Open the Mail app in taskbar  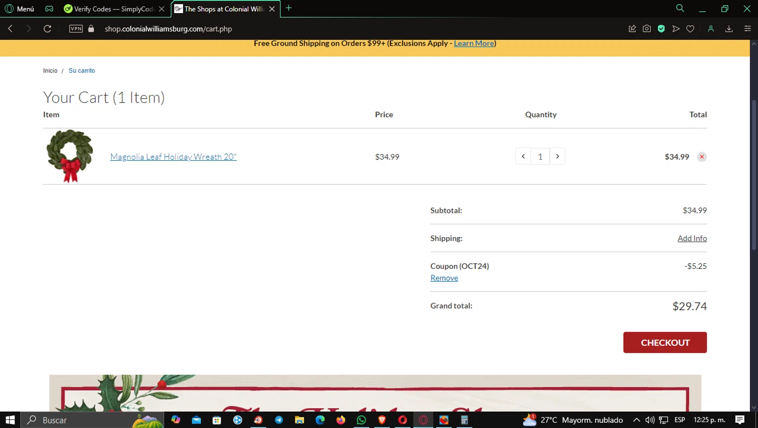pos(197,420)
